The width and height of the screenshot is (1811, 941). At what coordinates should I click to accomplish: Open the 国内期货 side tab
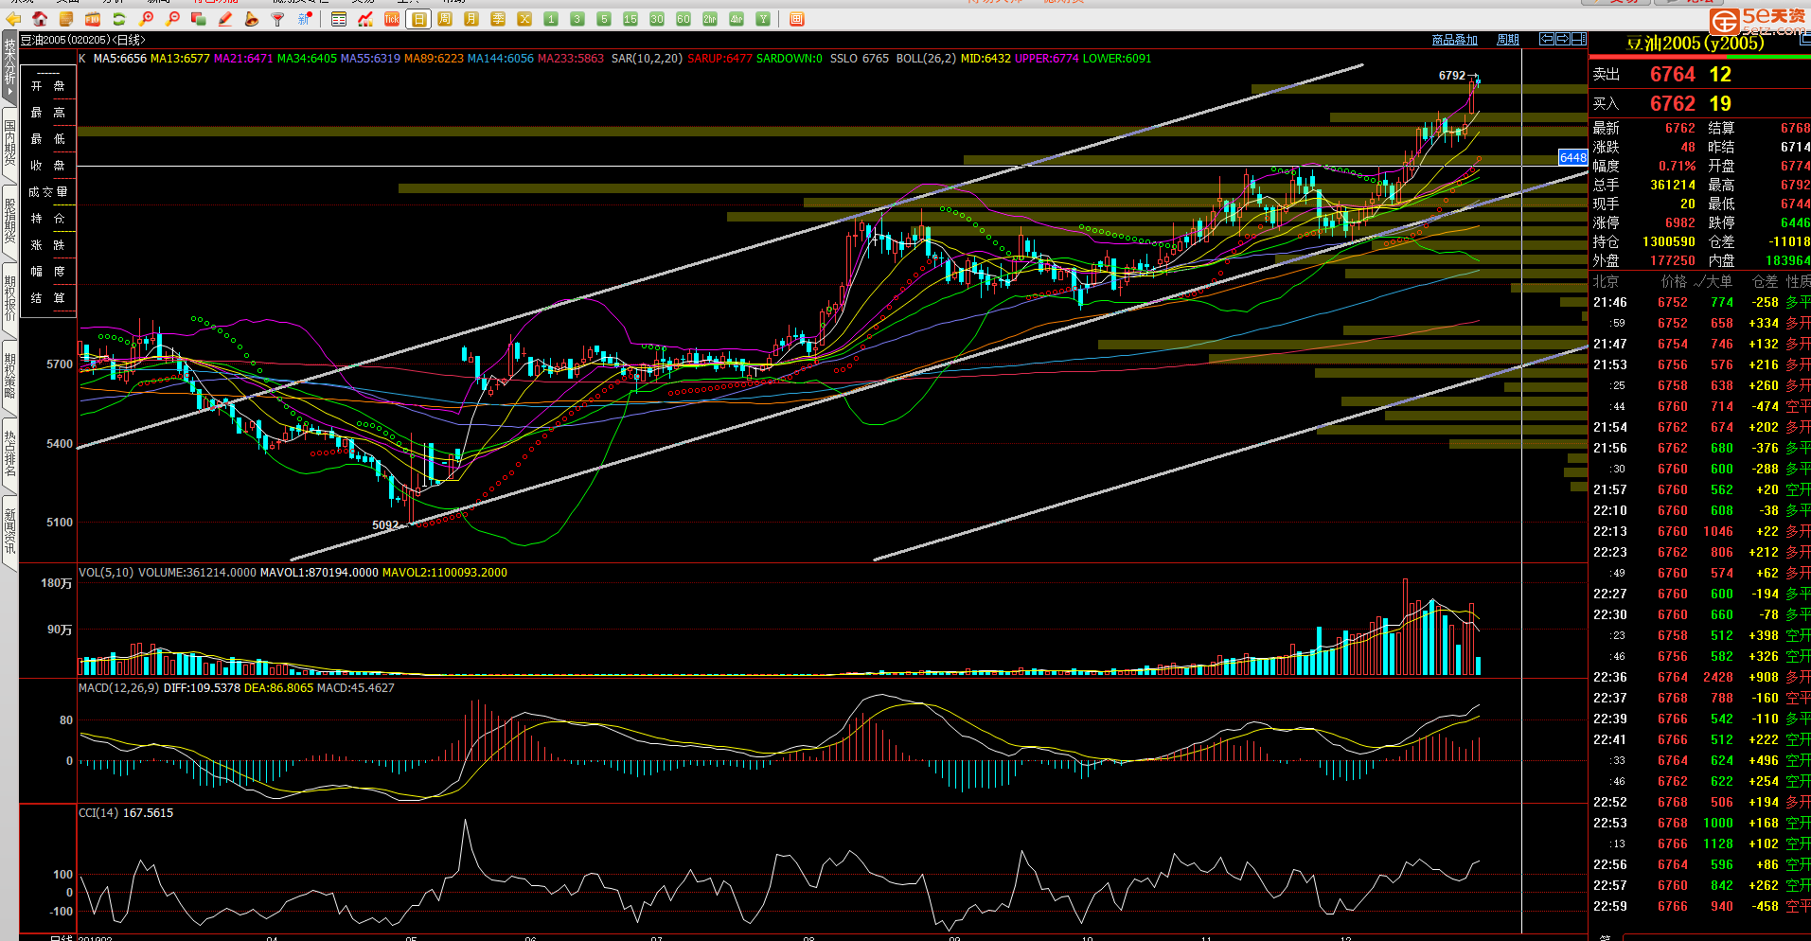tap(9, 144)
